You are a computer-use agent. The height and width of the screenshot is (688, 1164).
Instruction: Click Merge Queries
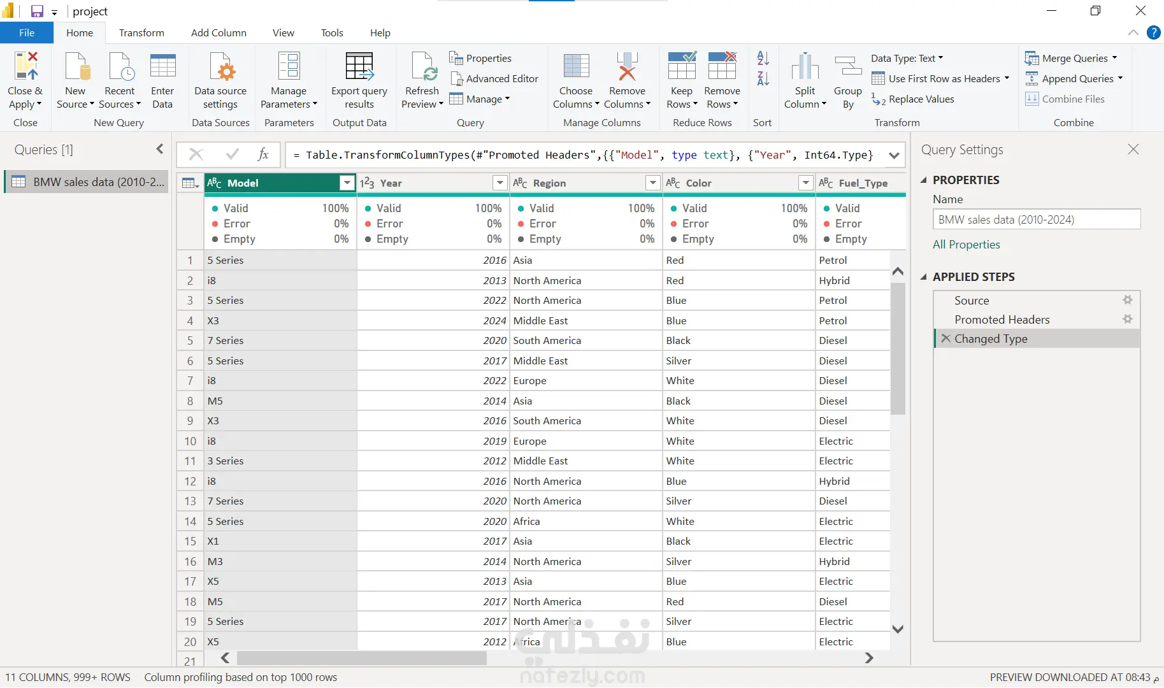coord(1070,58)
